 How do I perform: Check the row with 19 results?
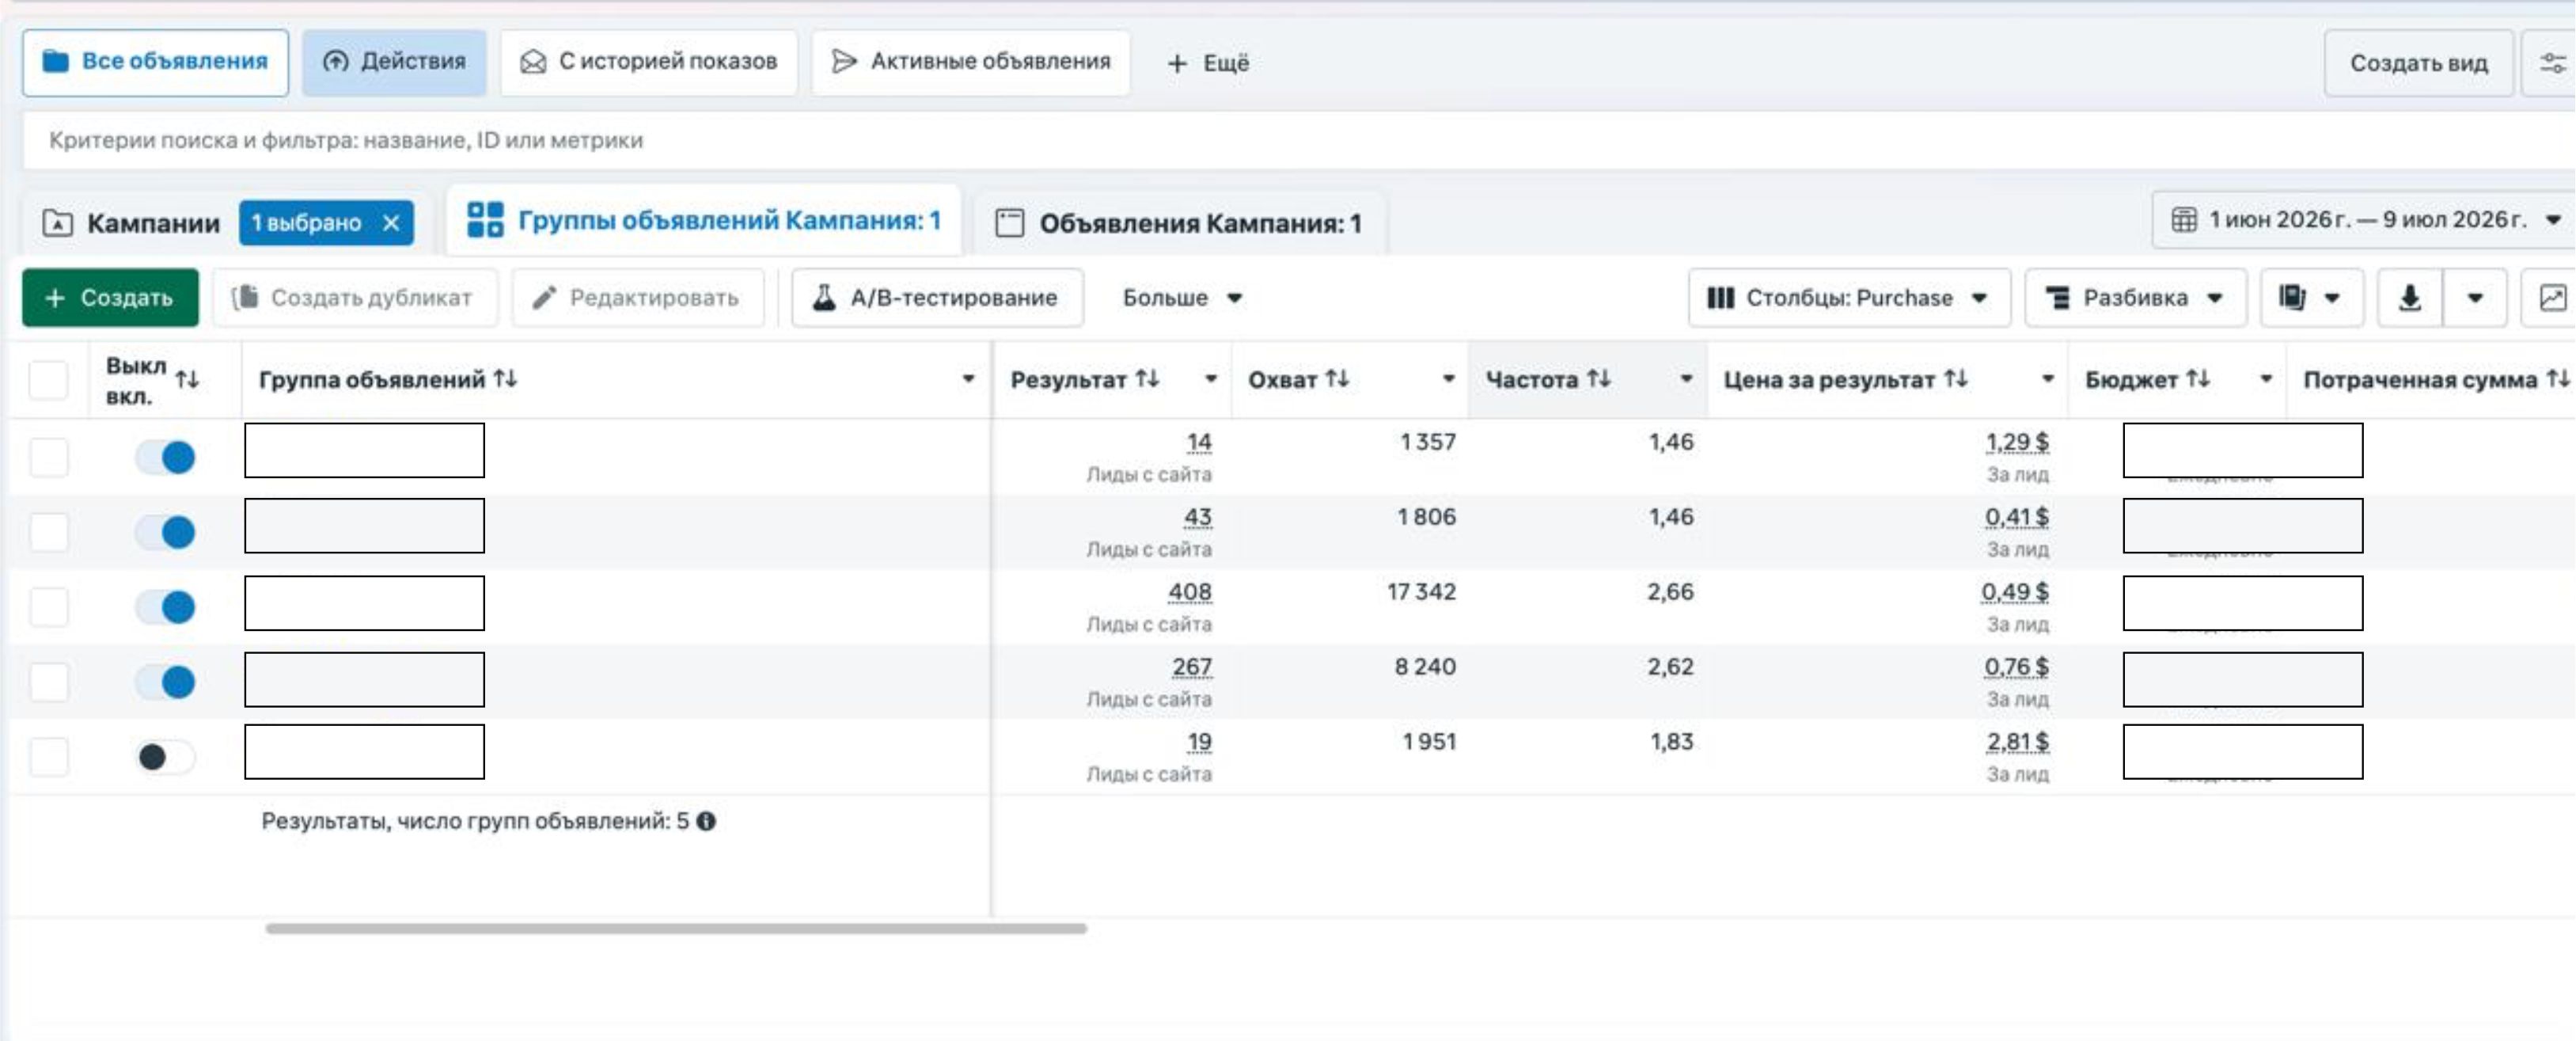[48, 757]
